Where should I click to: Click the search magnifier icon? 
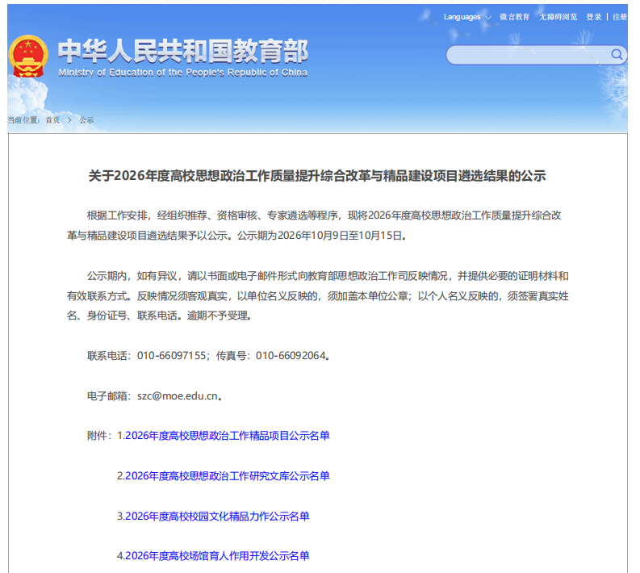pyautogui.click(x=617, y=54)
